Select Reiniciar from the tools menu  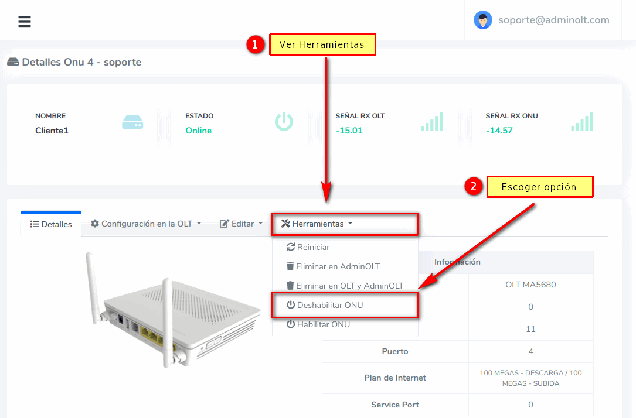pyautogui.click(x=313, y=247)
